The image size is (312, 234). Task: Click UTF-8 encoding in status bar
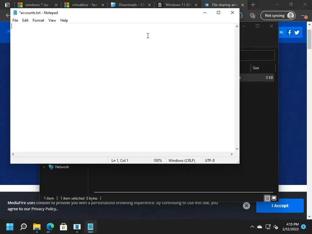(210, 160)
